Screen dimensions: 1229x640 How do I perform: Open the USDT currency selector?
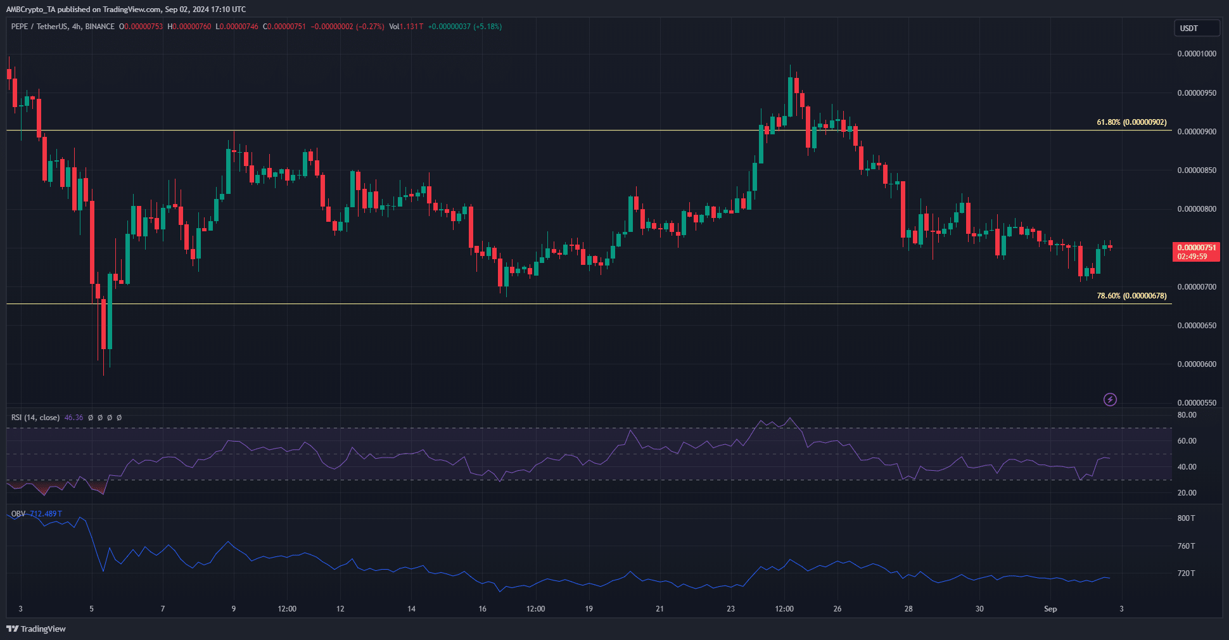[x=1196, y=28]
